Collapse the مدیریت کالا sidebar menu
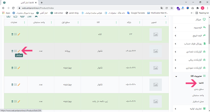Image resolution: width=210 pixels, height=112 pixels. [x=191, y=76]
